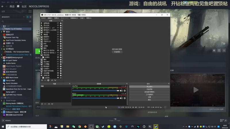This screenshot has width=230, height=129.
Task: Click 开始录制 button in OBS controls
Action: 149,89
